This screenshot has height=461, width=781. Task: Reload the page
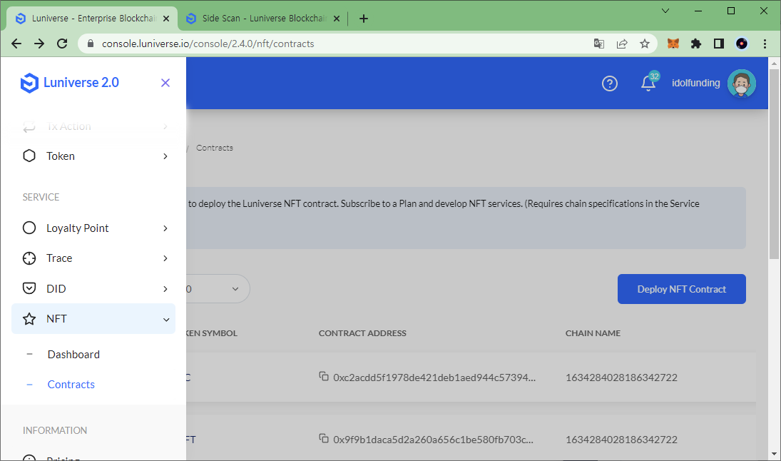pyautogui.click(x=62, y=44)
